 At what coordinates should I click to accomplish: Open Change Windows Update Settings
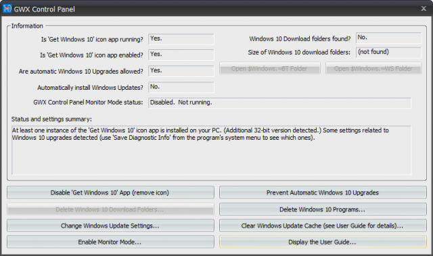coord(110,226)
